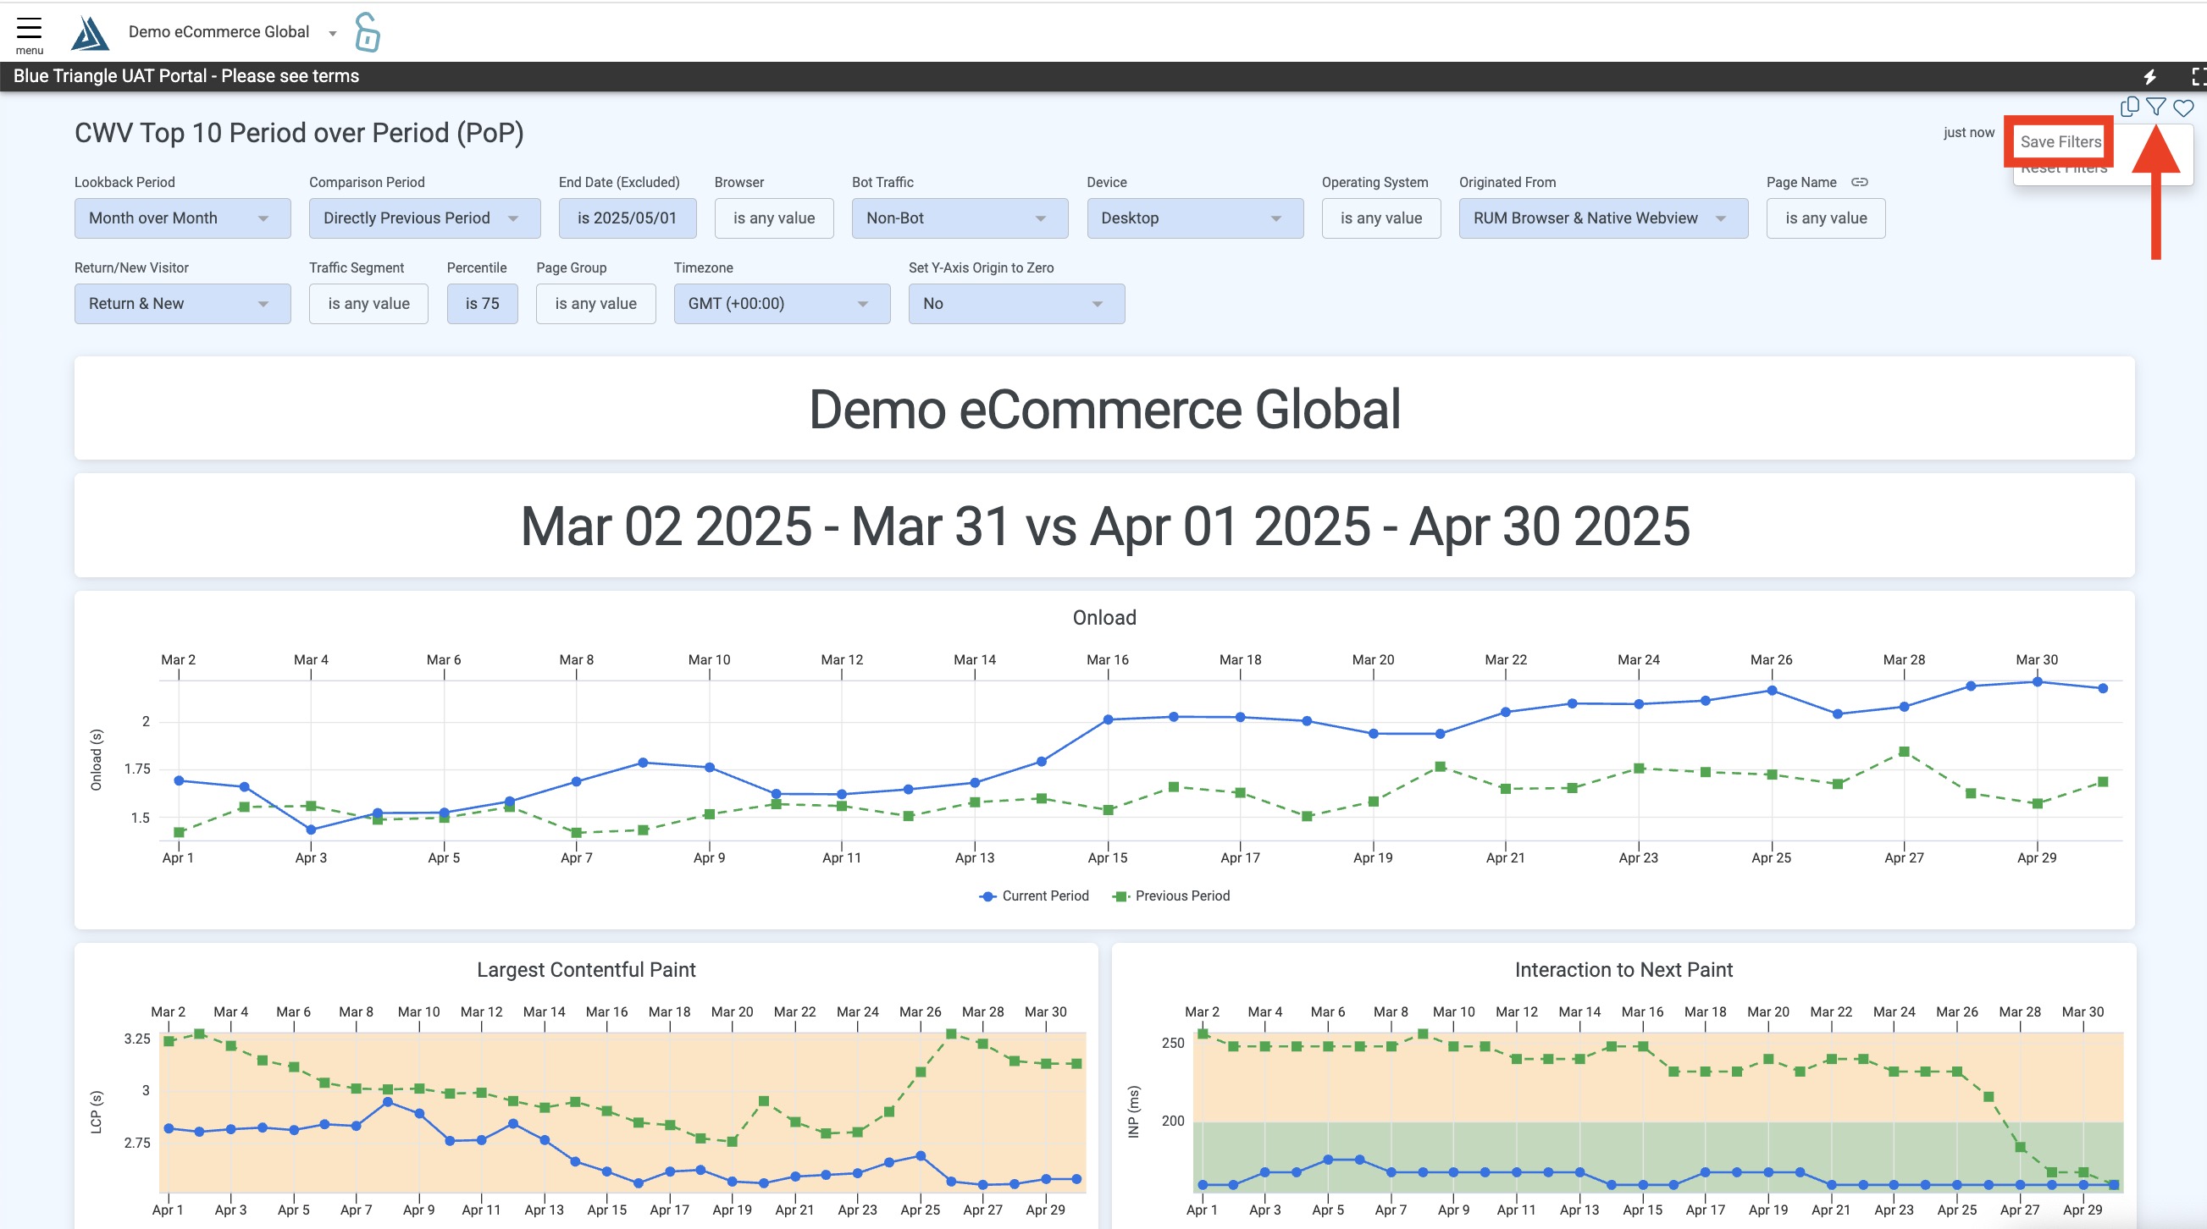The width and height of the screenshot is (2207, 1229).
Task: Click the Mar 2 green square in INP chart
Action: click(1202, 1033)
